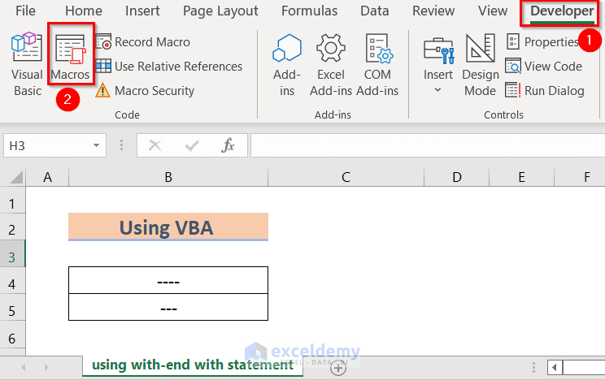Click the Insert Function fx button
Screen dimensions: 605x380
(229, 146)
